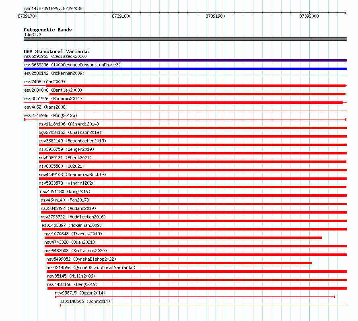Image resolution: width=358 pixels, height=321 pixels.
Task: Open the nsv958715 (Dogan2014) variant
Action: coord(80,293)
